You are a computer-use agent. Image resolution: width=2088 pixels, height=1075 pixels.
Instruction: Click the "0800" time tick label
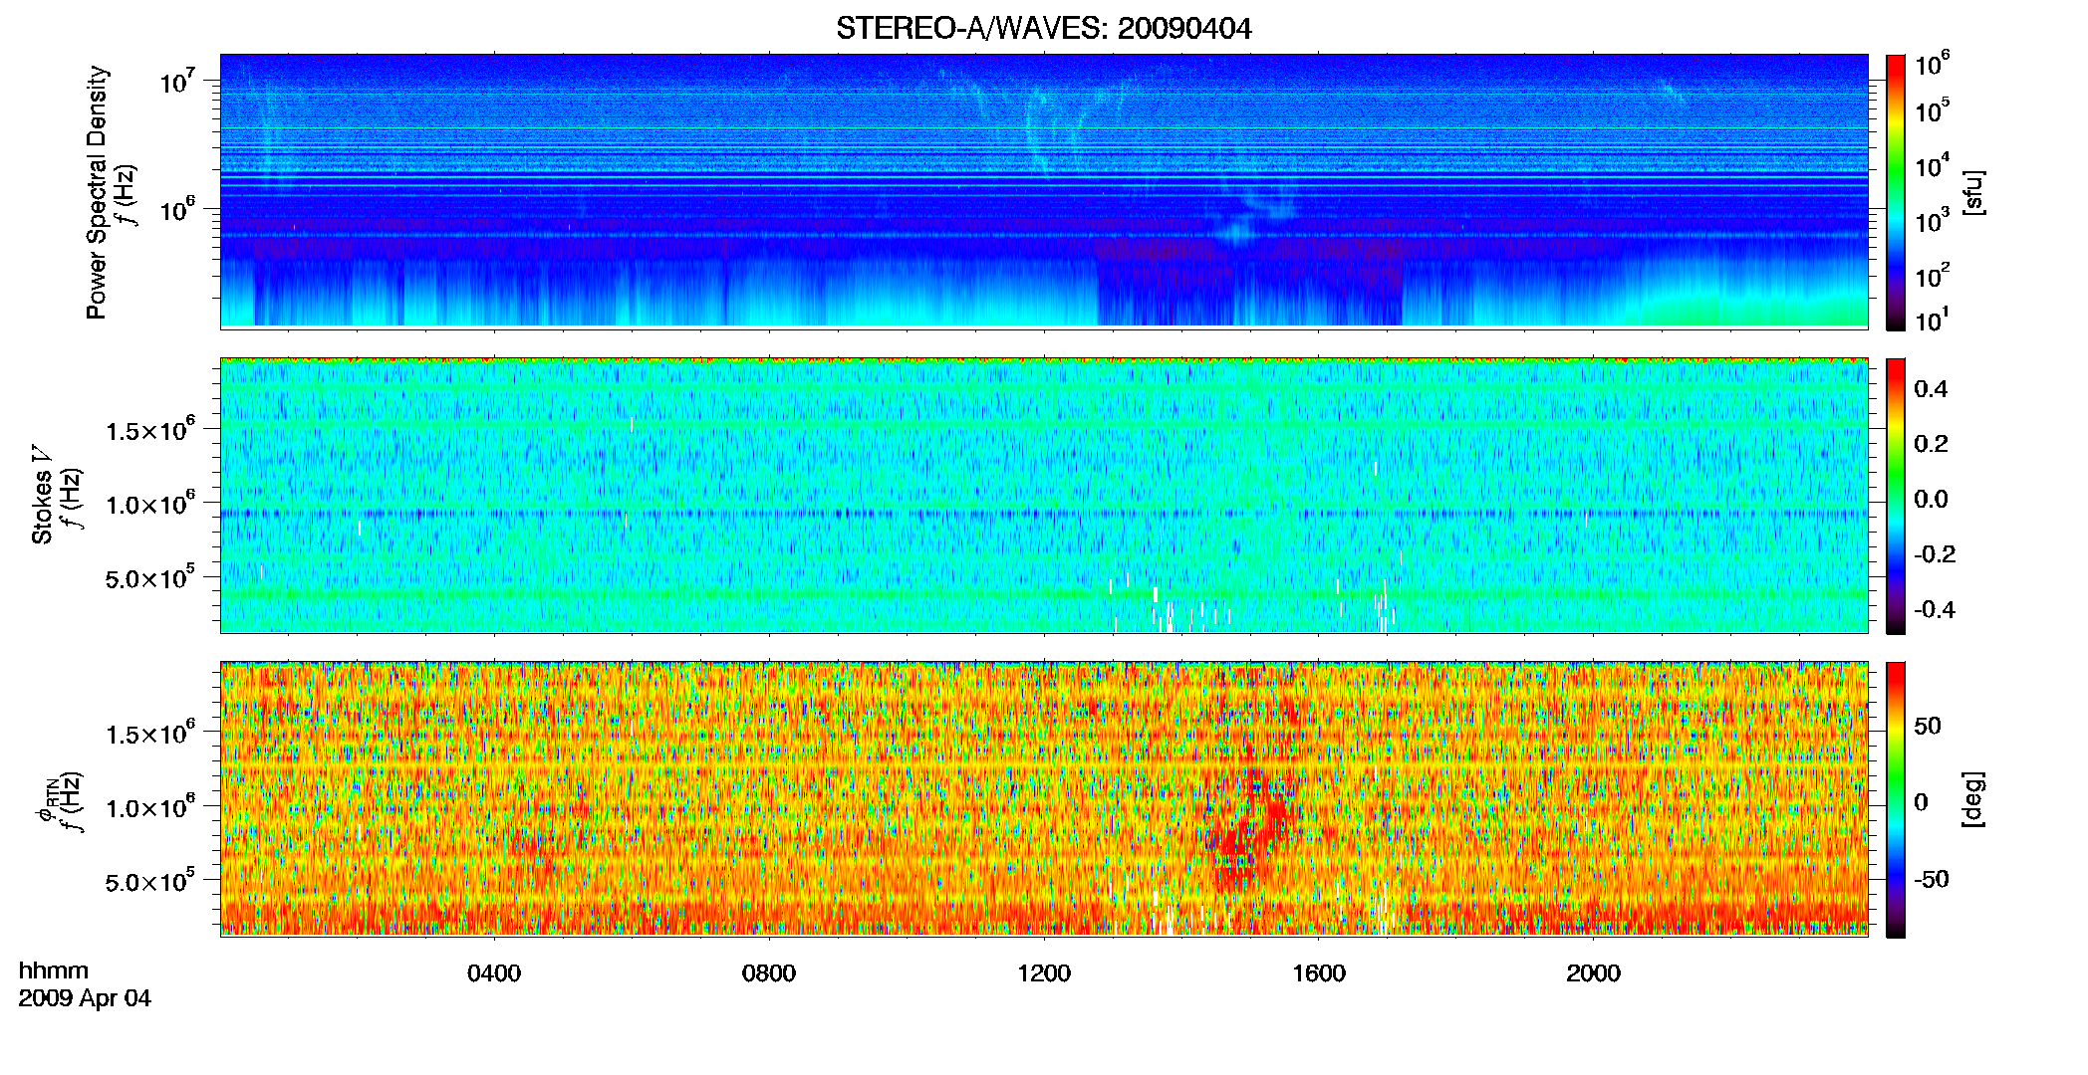pos(769,972)
